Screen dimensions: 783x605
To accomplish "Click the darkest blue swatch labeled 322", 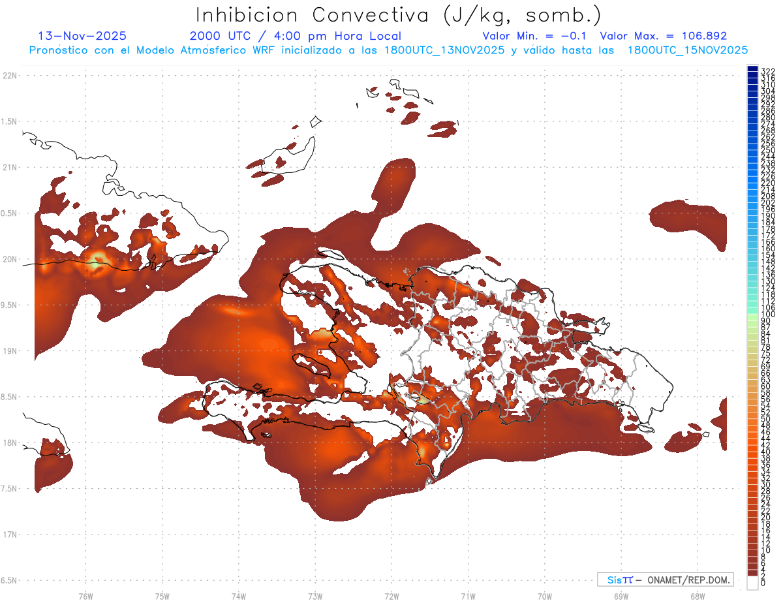I will (x=752, y=69).
